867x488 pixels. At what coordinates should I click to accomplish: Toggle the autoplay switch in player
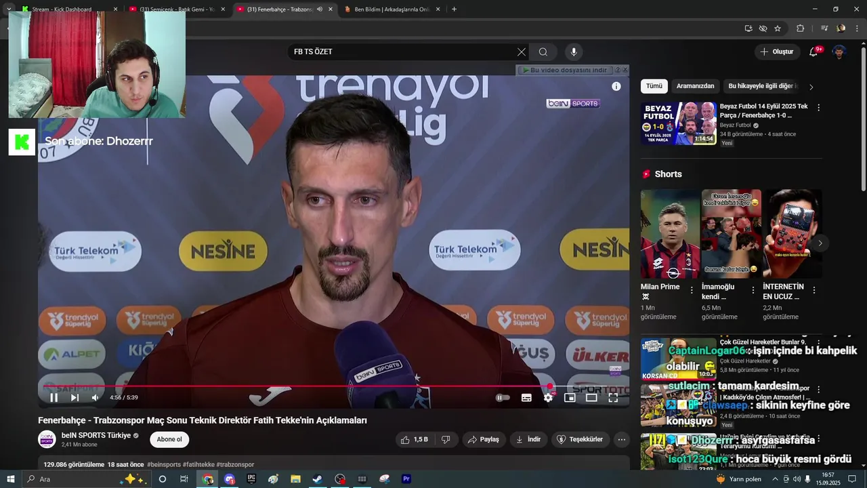(502, 398)
